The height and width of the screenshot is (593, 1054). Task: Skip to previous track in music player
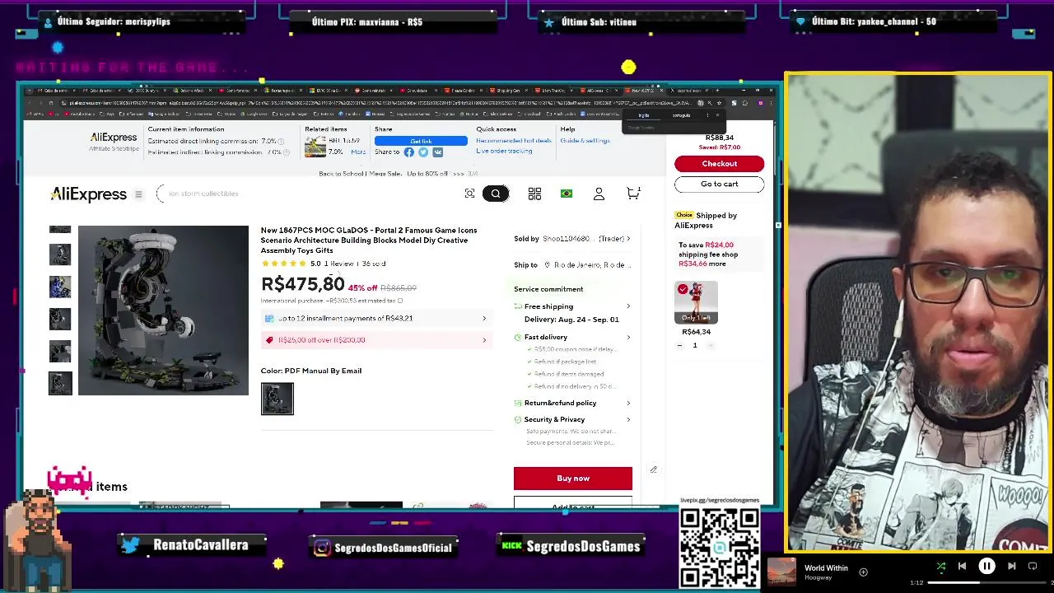point(962,567)
